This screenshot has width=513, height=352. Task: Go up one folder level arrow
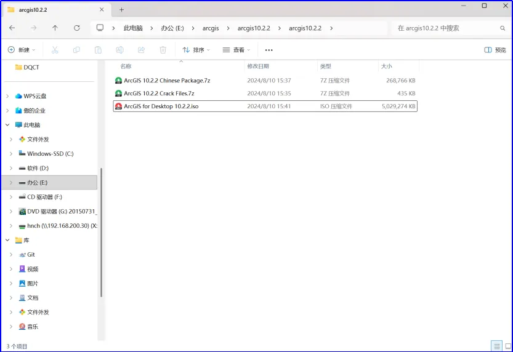tap(55, 28)
